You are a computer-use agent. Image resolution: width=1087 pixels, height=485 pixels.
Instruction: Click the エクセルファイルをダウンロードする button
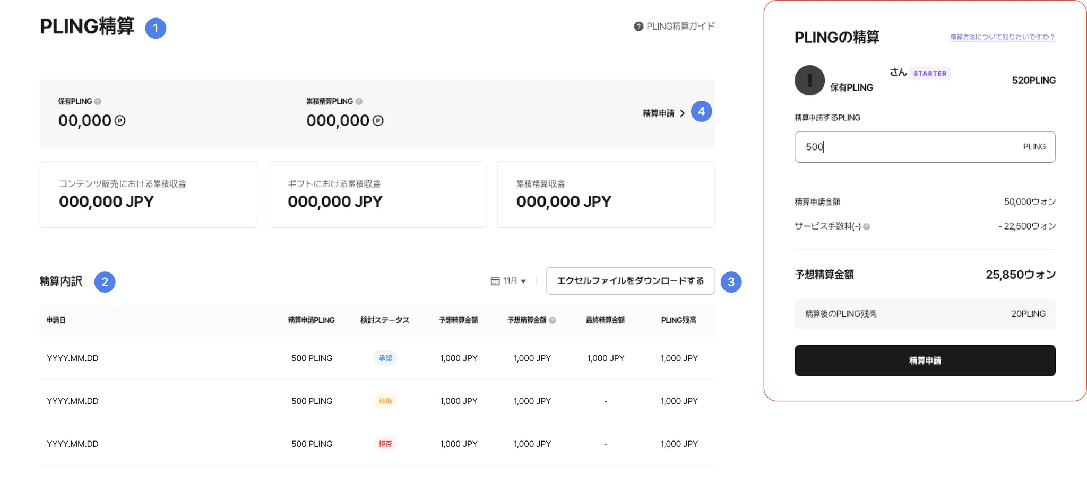pyautogui.click(x=630, y=281)
